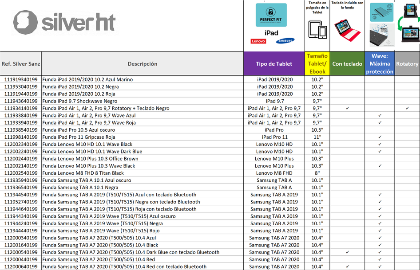420x270 pixels.
Task: Select 'Funda Samsung TAB A 2019 Wave (T510/T515) Rojo' cell
Action: [143, 231]
